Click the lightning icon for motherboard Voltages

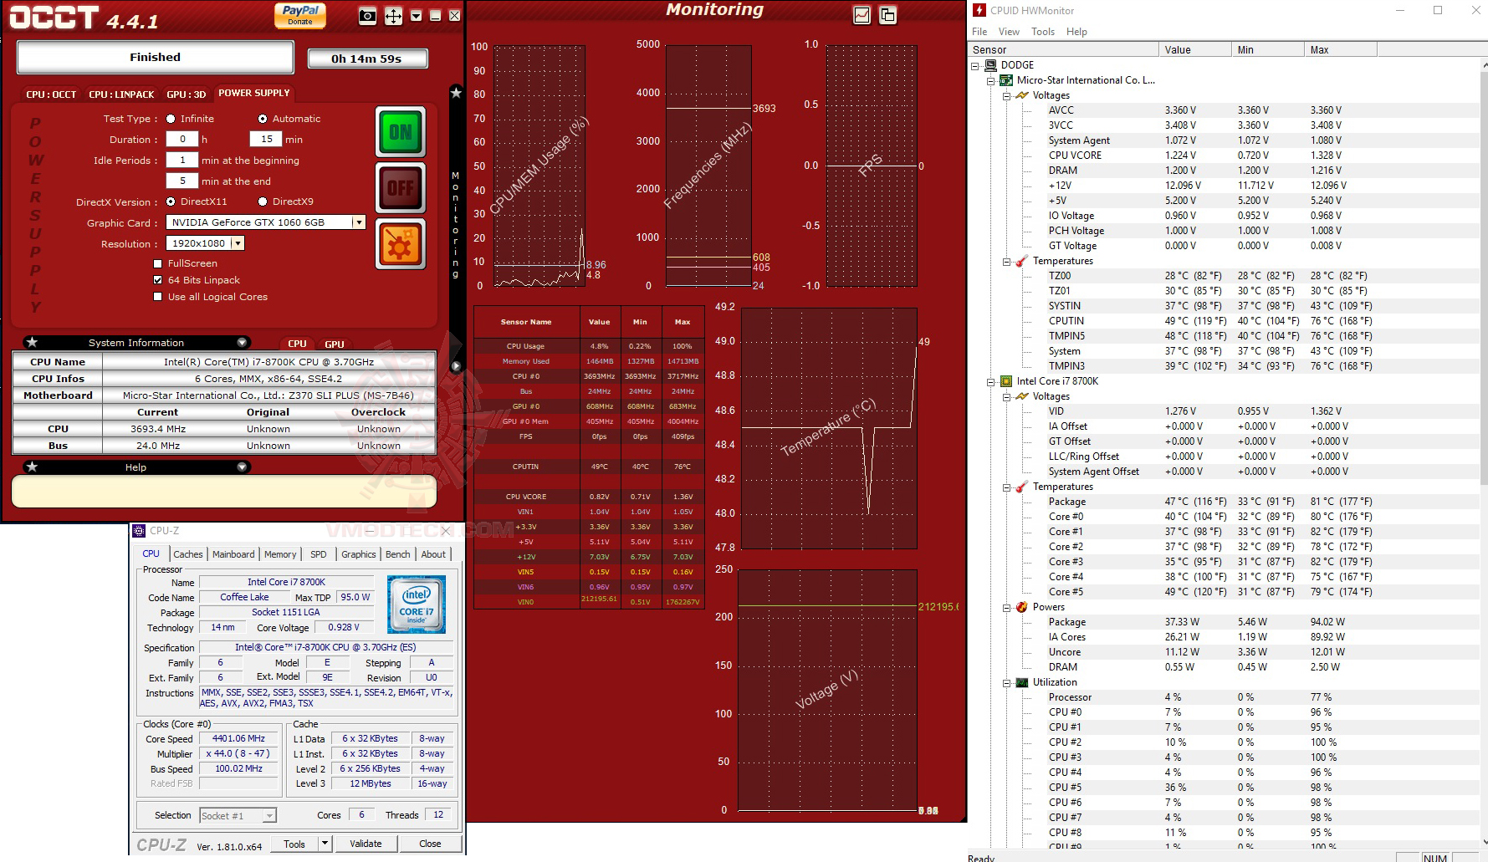point(1022,95)
